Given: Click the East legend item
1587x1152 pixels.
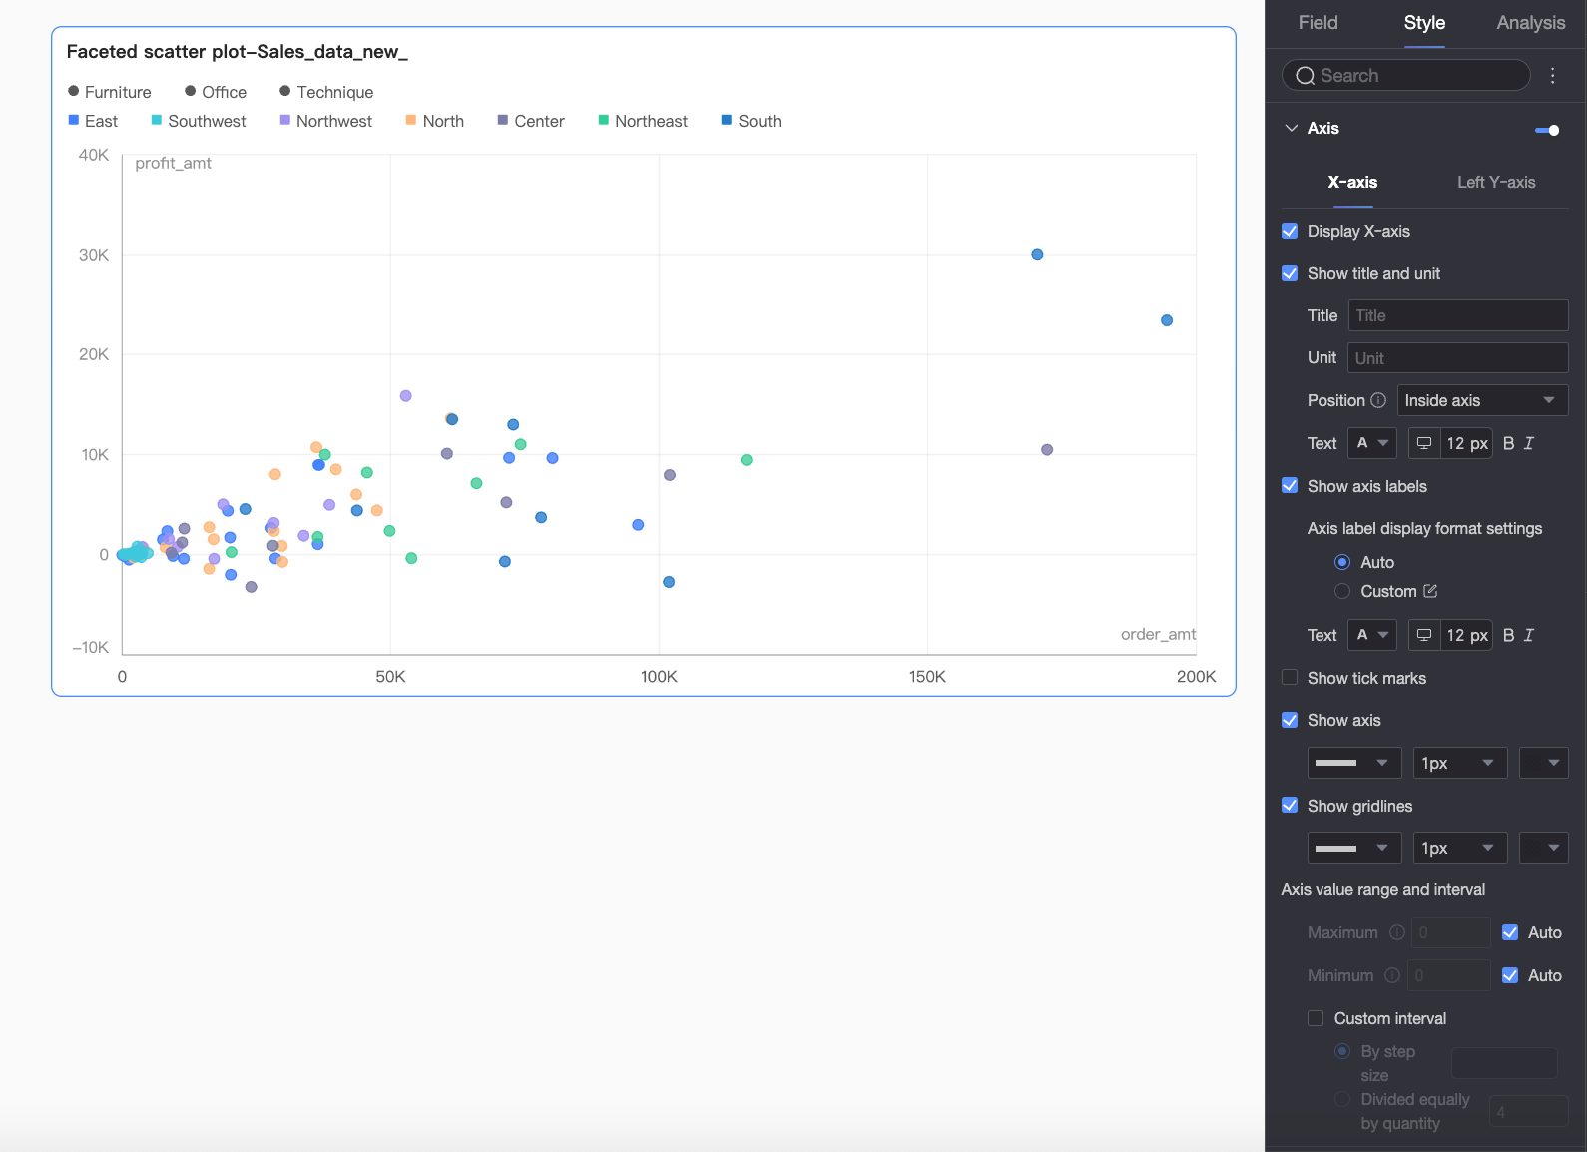Looking at the screenshot, I should pyautogui.click(x=93, y=121).
